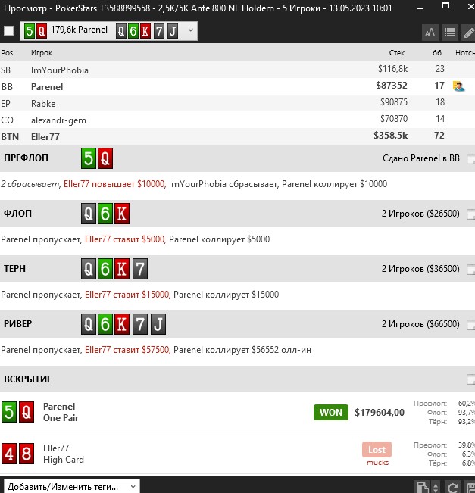
Task: Sort by the Стек column header
Action: point(397,53)
